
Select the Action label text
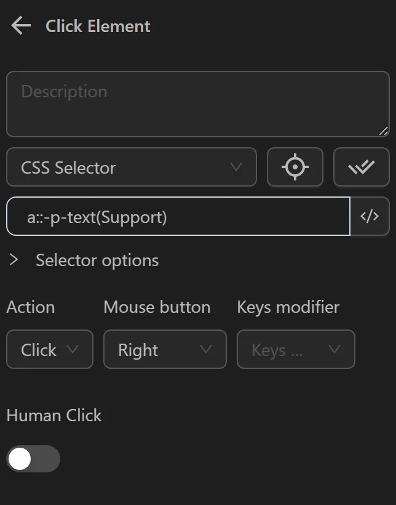30,307
